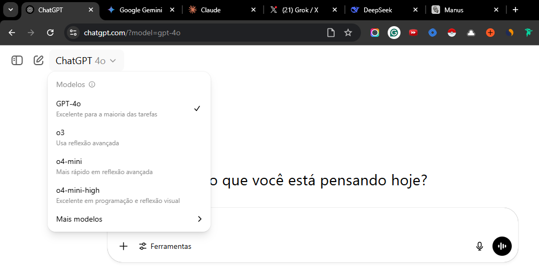Open the cloud extension icon
Screen dimensions: 539x267
471,33
